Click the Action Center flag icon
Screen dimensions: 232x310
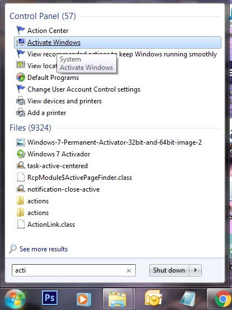coord(20,31)
